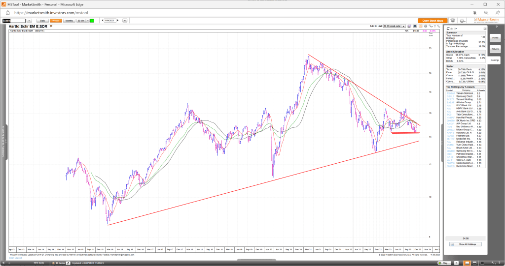
Task: Open the Returns tab
Action: click(495, 49)
